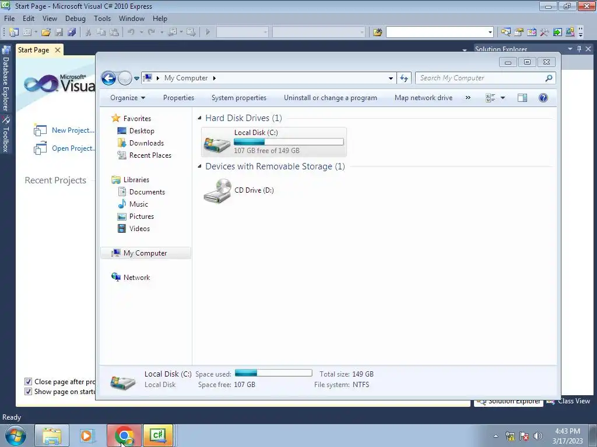This screenshot has width=597, height=447.
Task: Open the View menu
Action: 50,18
